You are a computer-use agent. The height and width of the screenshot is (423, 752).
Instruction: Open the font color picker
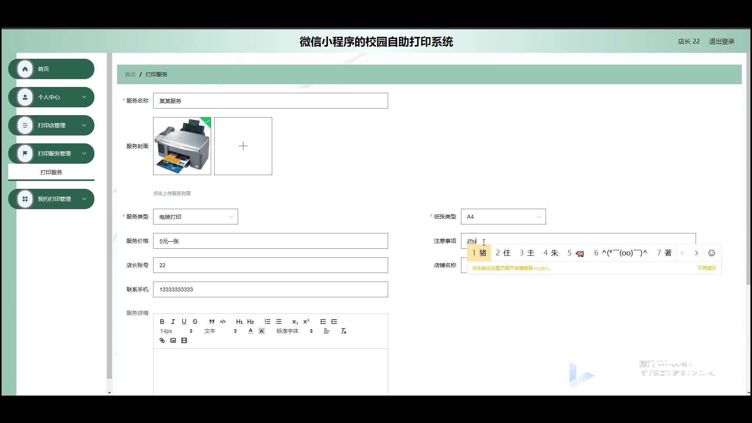coord(251,331)
